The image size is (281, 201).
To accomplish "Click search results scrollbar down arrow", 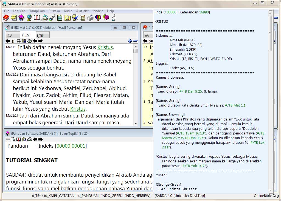I will (x=136, y=124).
